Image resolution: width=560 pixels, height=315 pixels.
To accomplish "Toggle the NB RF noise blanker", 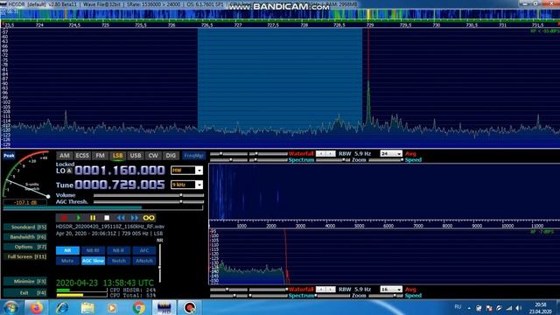I will pos(93,251).
